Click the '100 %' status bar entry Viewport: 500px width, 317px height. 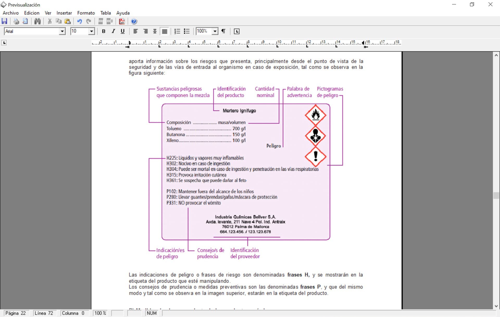[100, 313]
